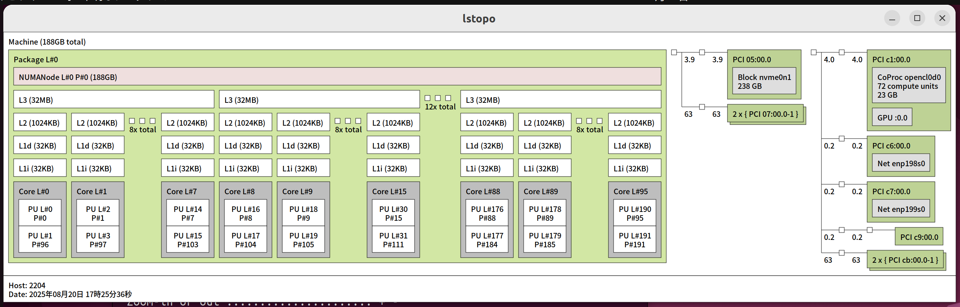Click PCI bridge square beside PCI c6:00.0
This screenshot has width=960, height=307.
tap(841, 139)
